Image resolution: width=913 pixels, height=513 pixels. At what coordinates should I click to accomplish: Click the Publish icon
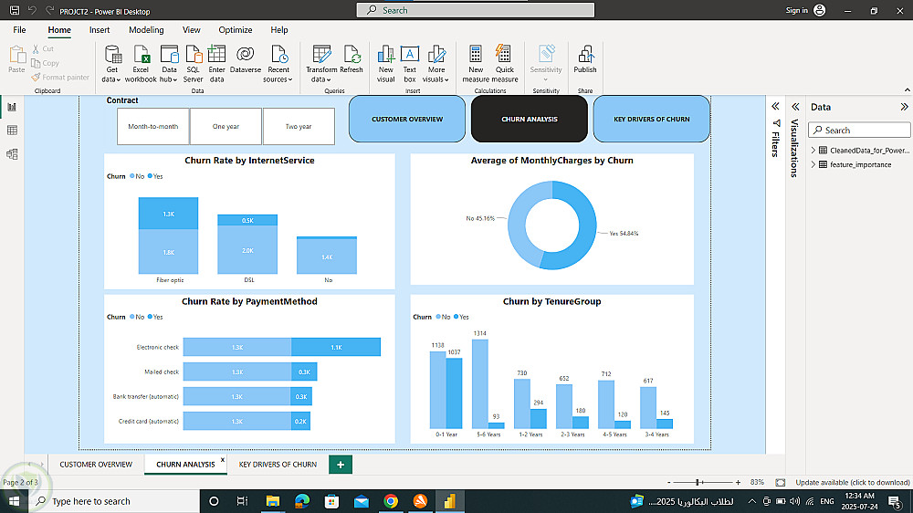click(585, 59)
